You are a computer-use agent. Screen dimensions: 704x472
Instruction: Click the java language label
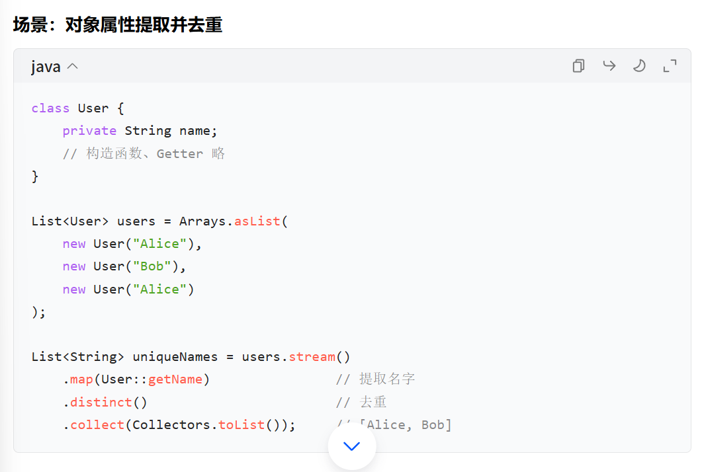point(46,67)
